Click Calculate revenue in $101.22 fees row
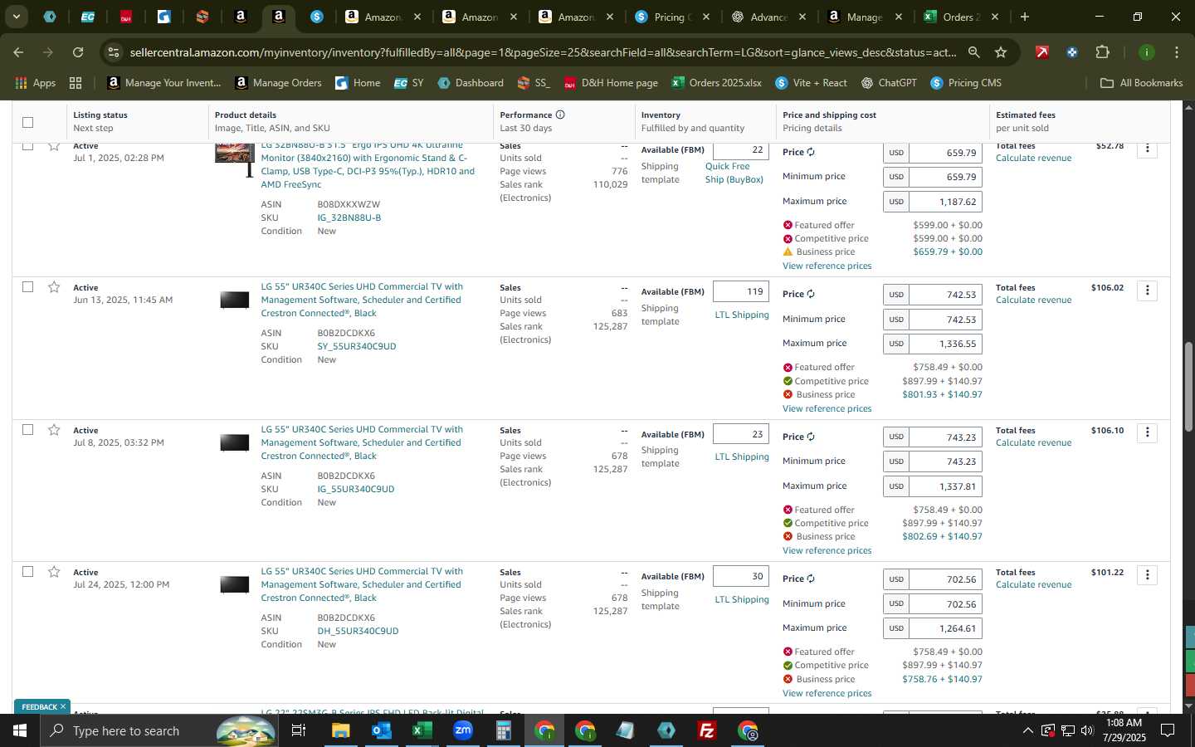The image size is (1195, 747). point(1033,584)
